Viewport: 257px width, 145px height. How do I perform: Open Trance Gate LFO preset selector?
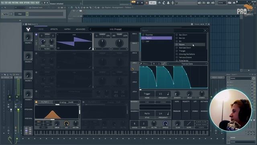(x=187, y=64)
